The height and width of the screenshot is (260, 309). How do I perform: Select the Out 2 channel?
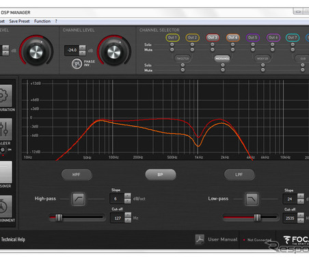(x=193, y=38)
